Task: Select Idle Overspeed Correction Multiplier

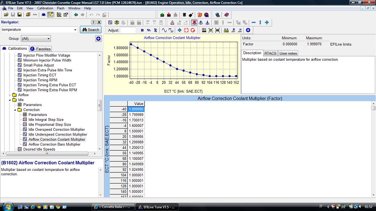Action: point(57,129)
